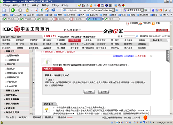
Task: Click the 热点关注 tab
Action: coord(157,40)
